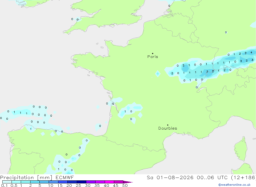This screenshot has height=187, width=256.
Task: Click the rainfall value '4' on map
Action: (251, 52)
